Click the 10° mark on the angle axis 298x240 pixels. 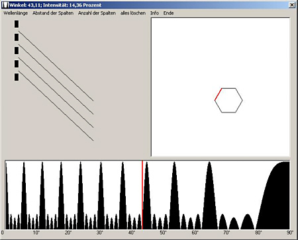[36, 233]
